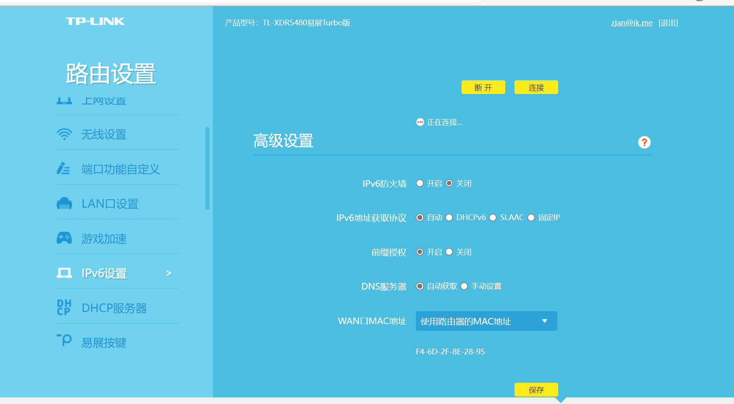This screenshot has width=734, height=404.
Task: Click the wireless settings Wi-Fi icon
Action: 64,134
